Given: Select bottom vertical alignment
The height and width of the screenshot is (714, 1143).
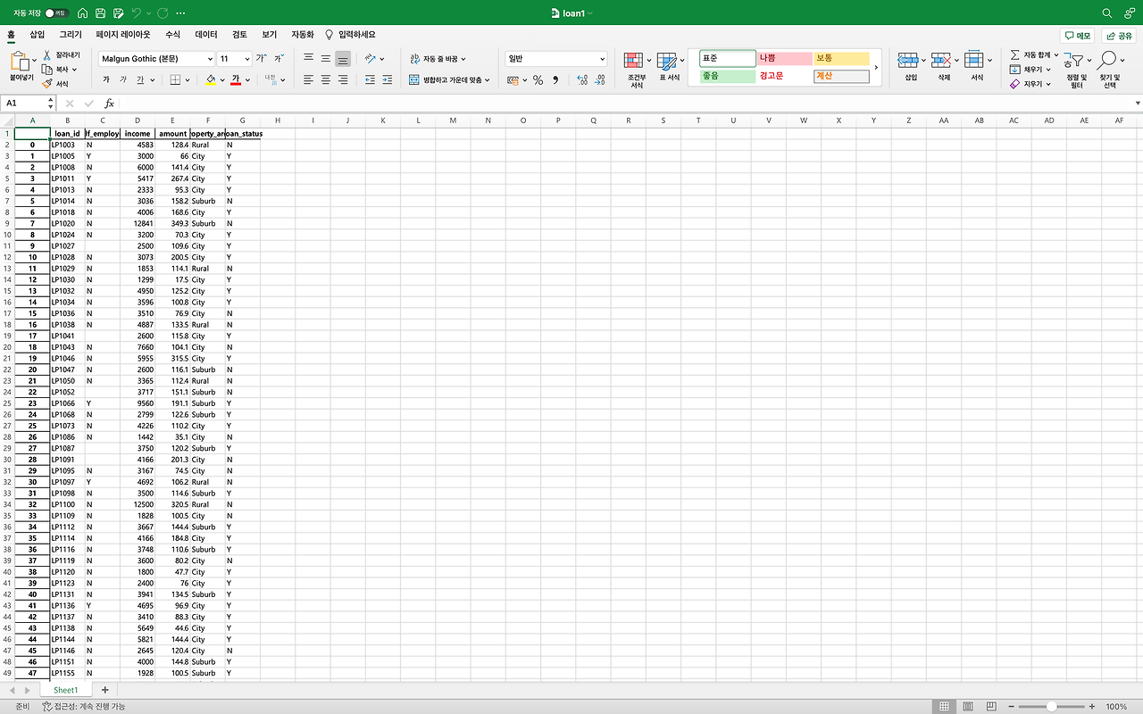Looking at the screenshot, I should click(343, 59).
